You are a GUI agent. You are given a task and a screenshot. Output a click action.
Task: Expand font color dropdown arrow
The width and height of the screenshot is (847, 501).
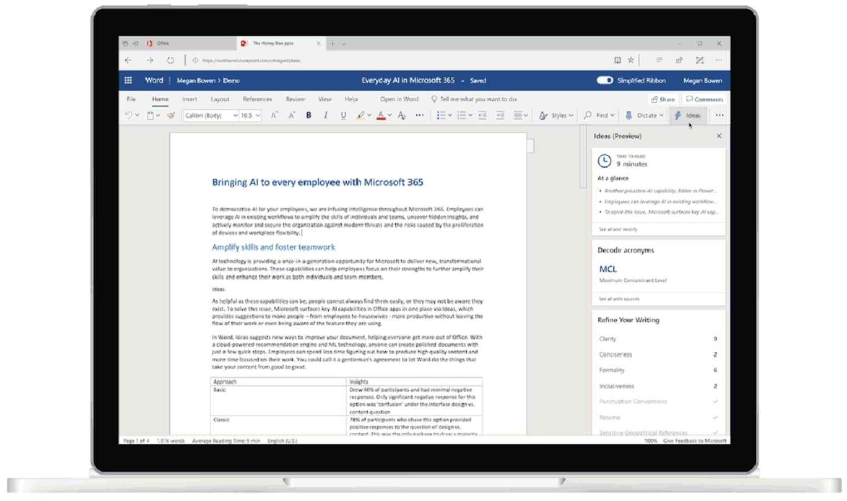pyautogui.click(x=390, y=116)
